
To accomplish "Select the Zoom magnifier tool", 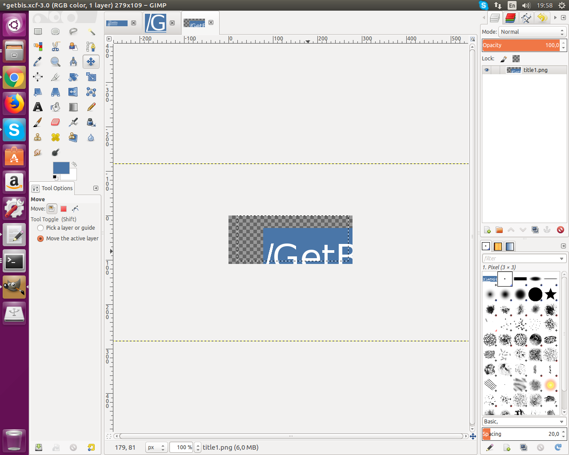I will coord(55,62).
